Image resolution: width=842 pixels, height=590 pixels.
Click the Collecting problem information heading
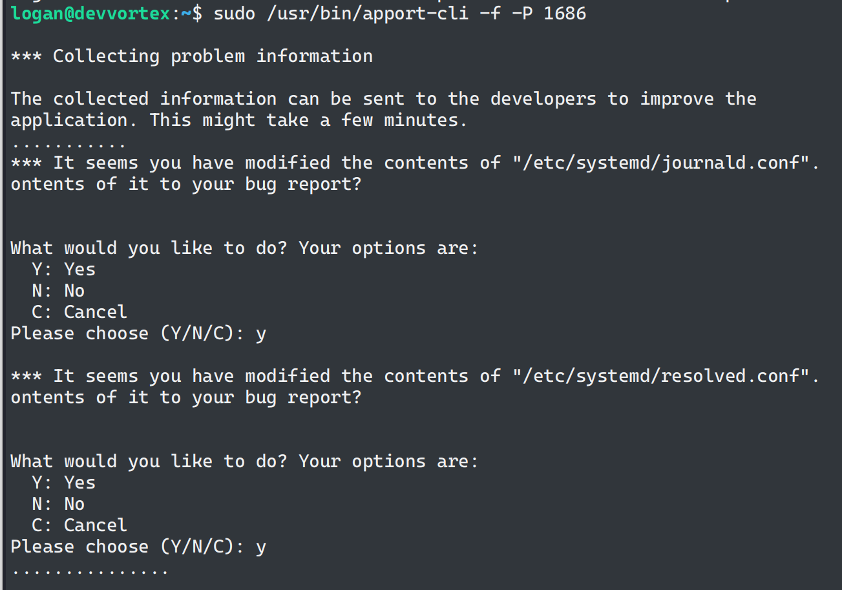pyautogui.click(x=213, y=56)
